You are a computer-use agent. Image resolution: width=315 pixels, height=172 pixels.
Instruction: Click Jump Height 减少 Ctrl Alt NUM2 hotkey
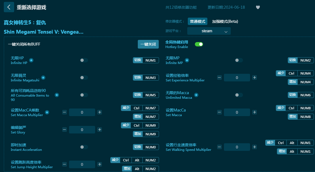click(135, 160)
